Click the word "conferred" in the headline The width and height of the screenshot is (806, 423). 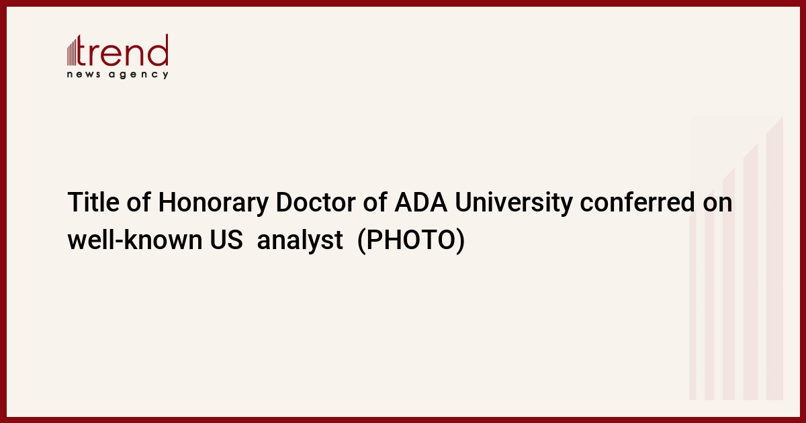coord(637,203)
